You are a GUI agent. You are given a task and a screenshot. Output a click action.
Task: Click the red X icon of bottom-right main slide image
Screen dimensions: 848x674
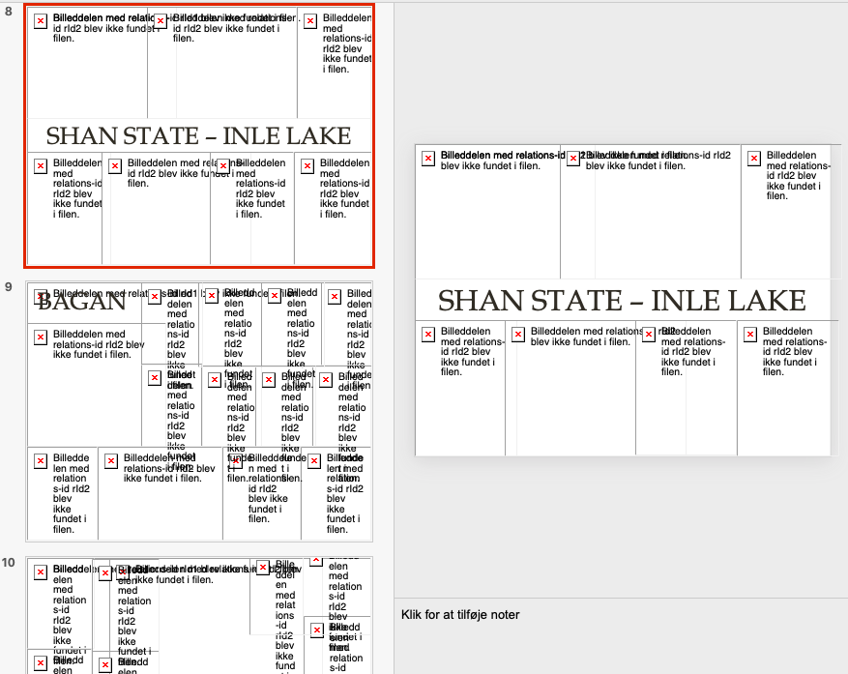[750, 335]
